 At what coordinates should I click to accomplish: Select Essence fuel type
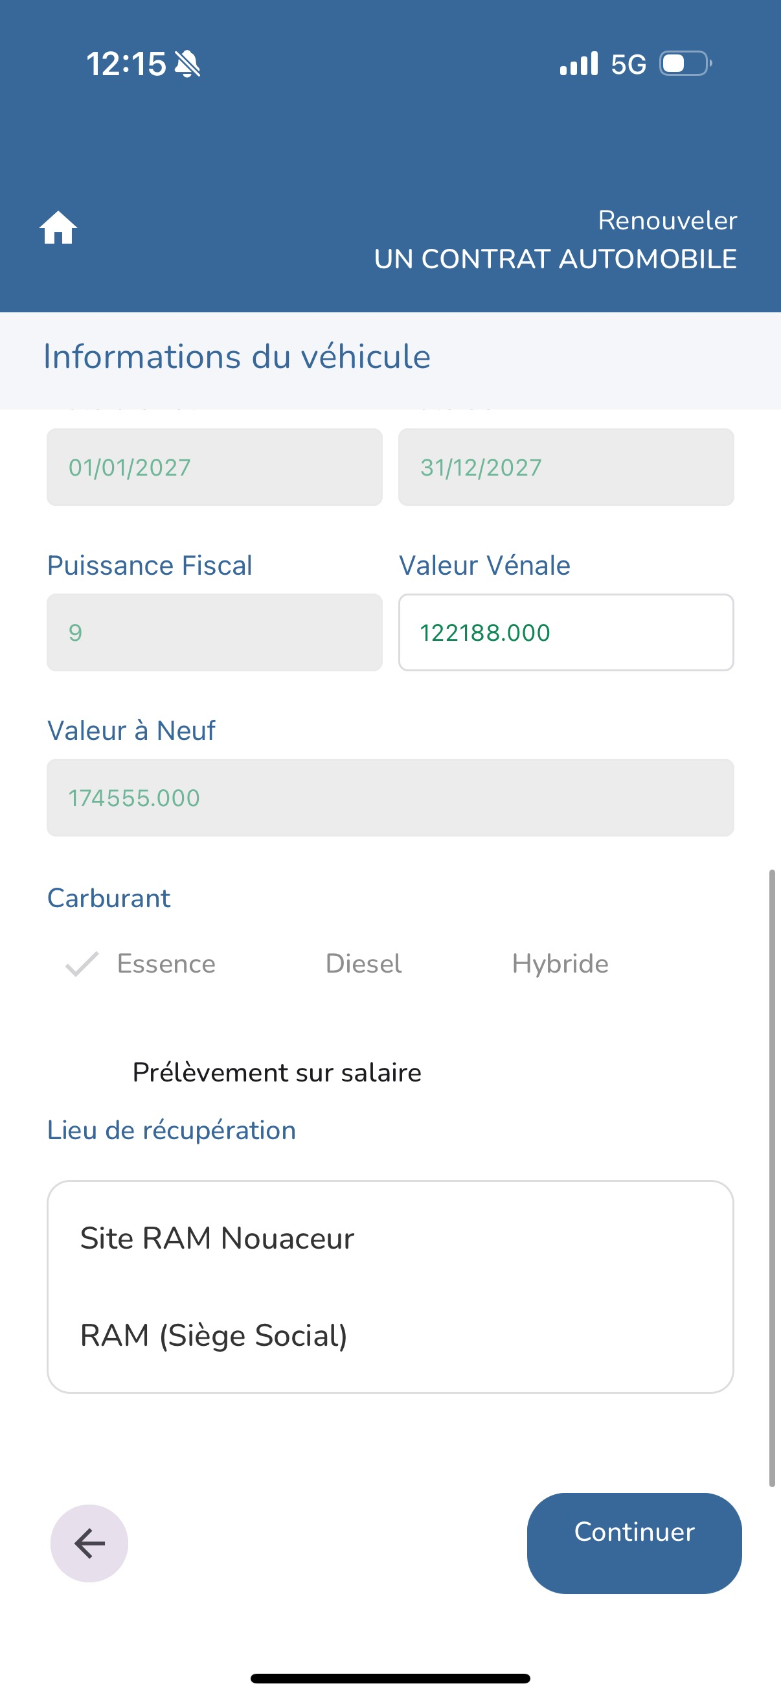tap(166, 964)
